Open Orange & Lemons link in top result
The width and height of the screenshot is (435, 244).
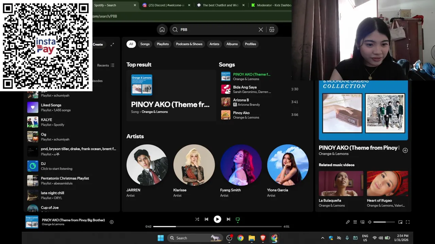(155, 112)
